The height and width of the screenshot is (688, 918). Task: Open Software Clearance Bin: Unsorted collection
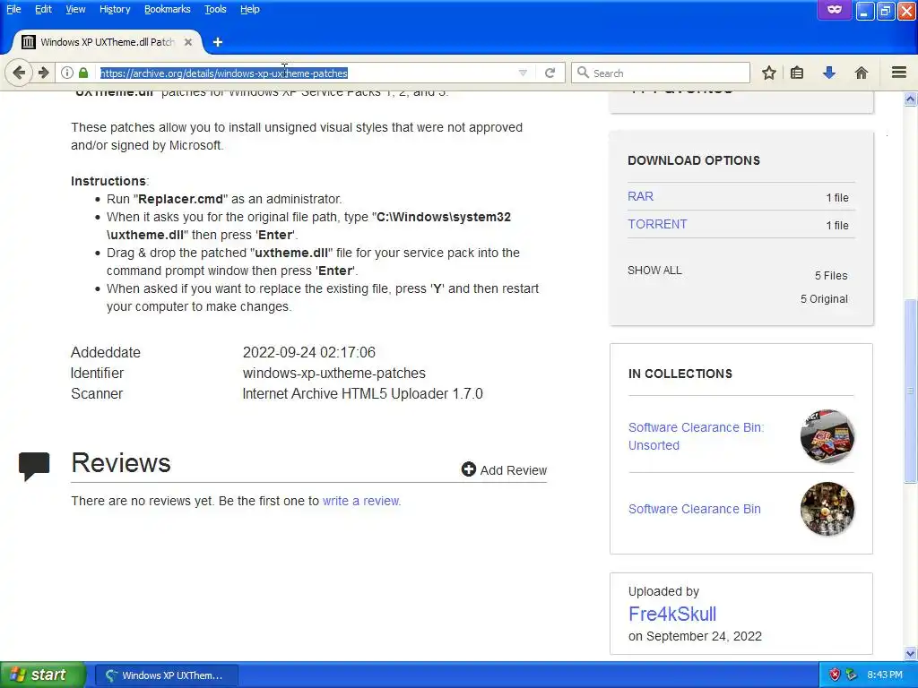coord(696,436)
